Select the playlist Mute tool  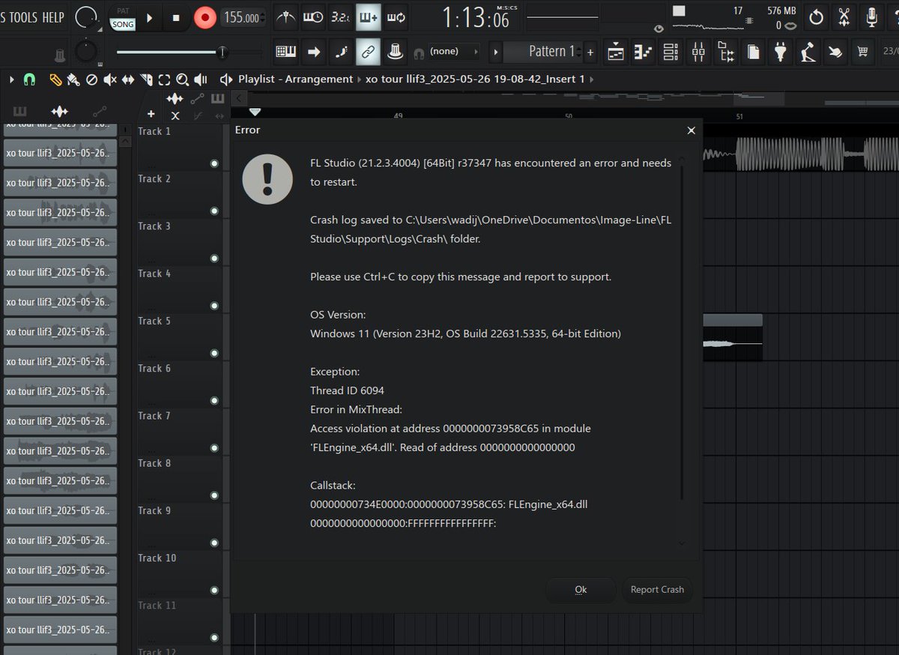(110, 79)
